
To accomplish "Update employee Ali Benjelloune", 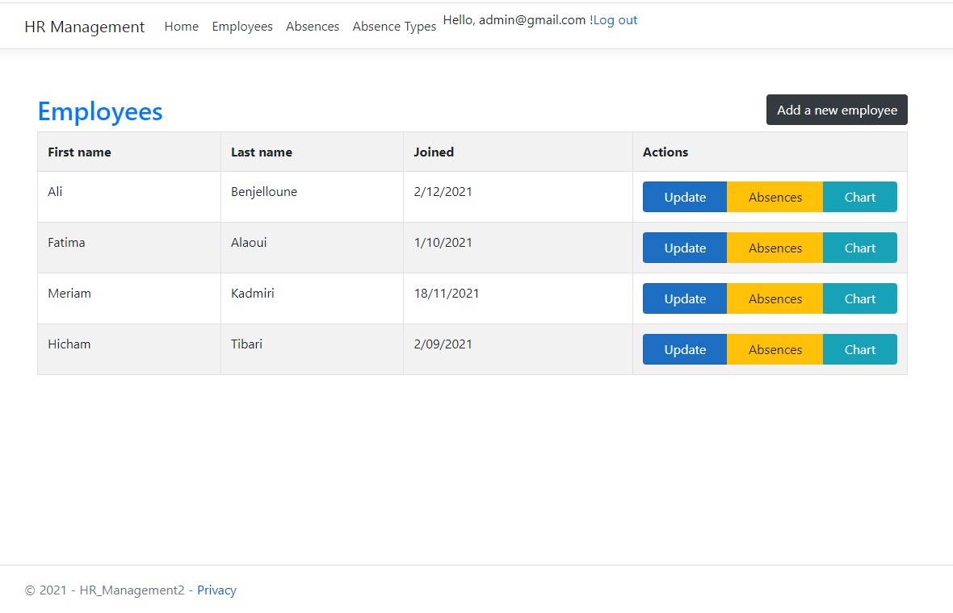I will (x=684, y=197).
